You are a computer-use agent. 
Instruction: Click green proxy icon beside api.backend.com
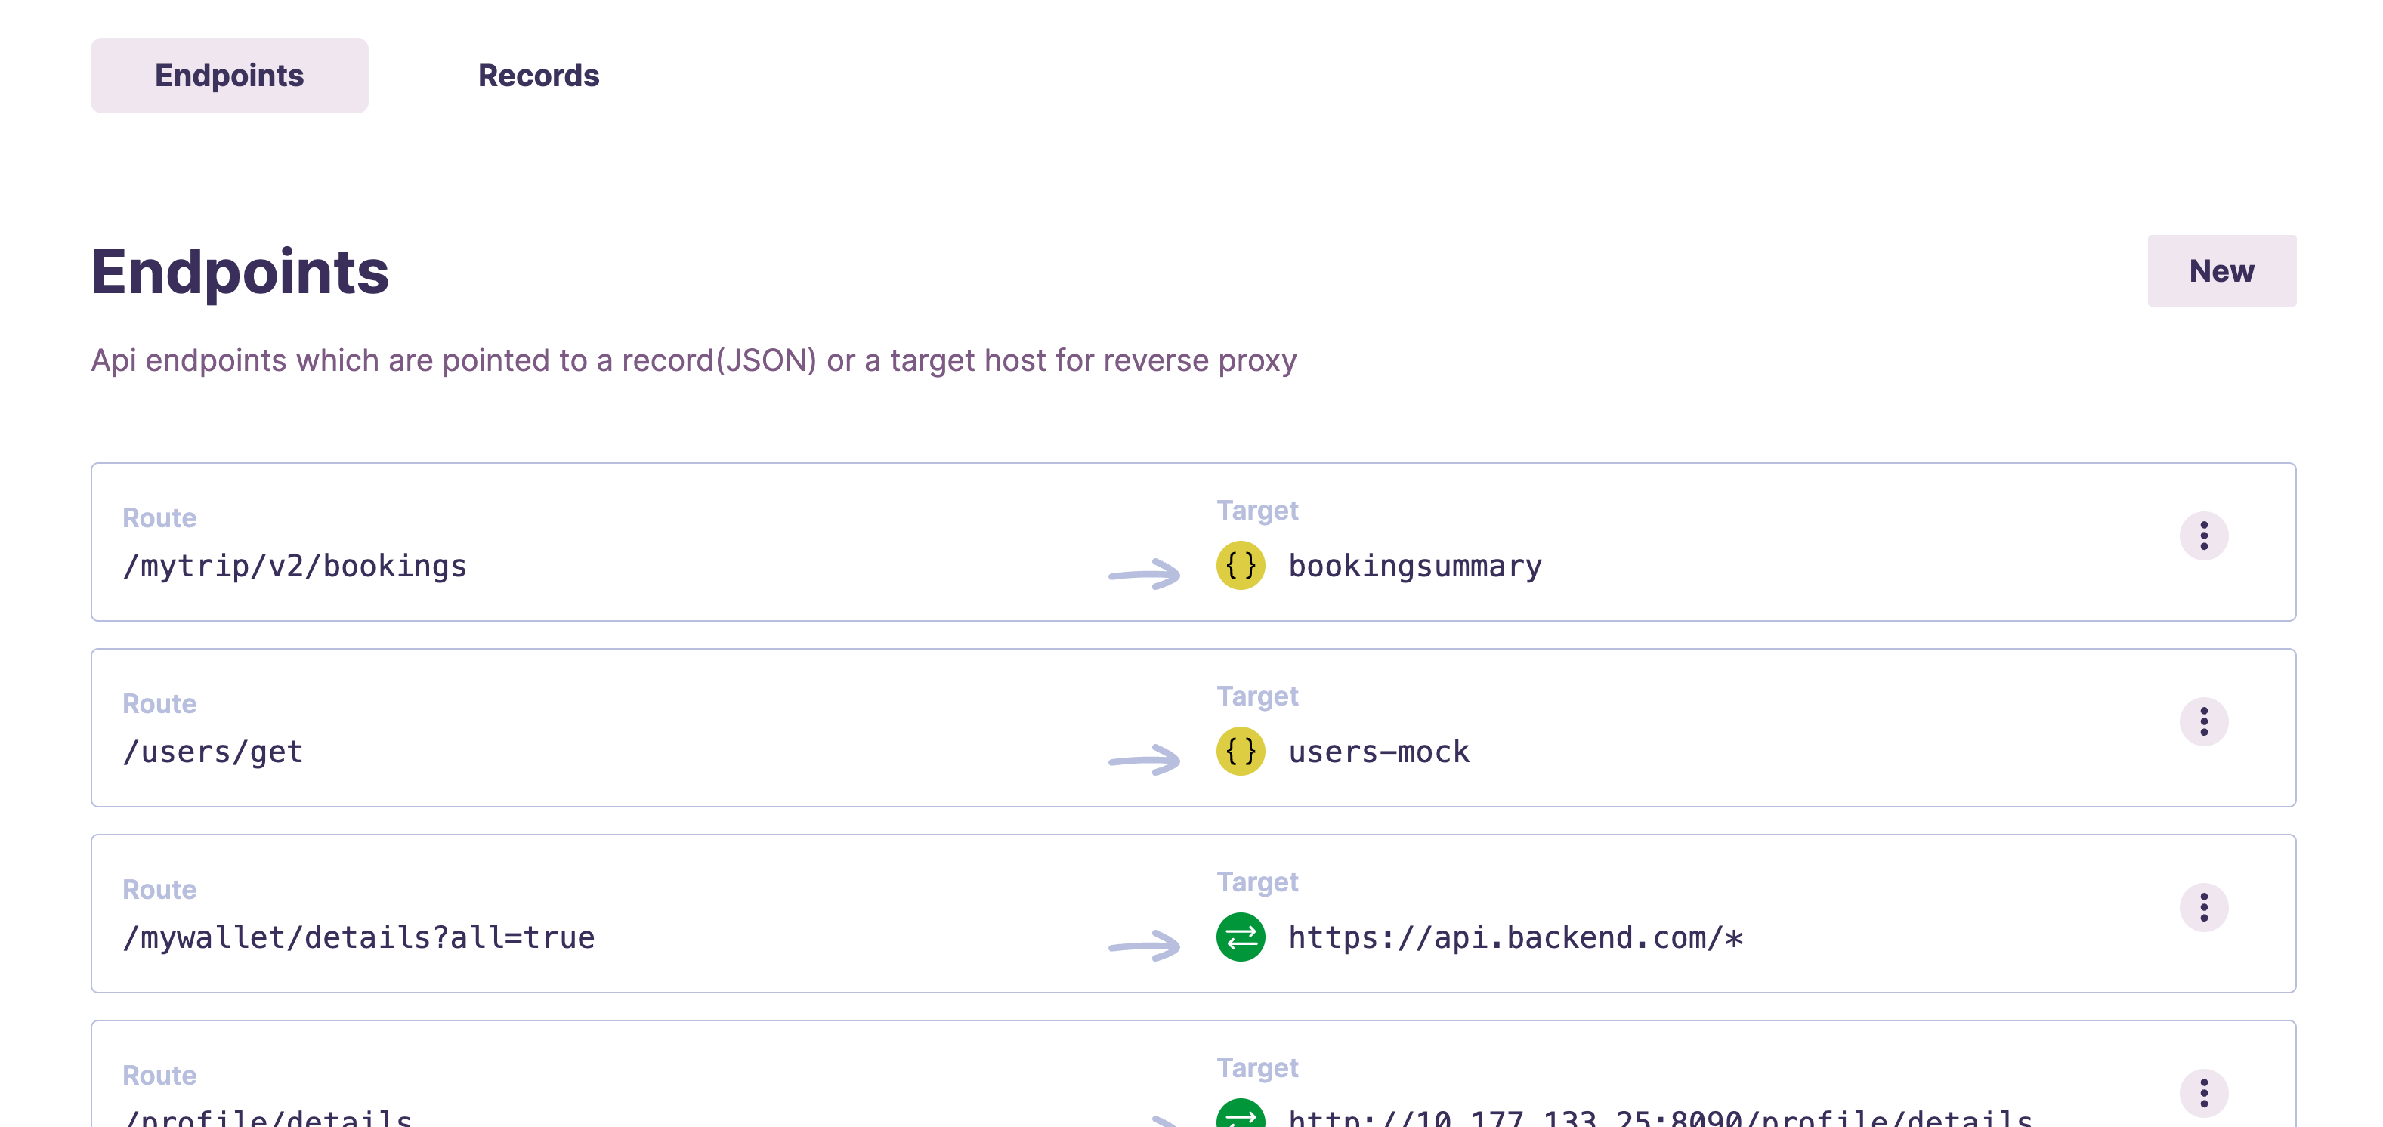click(x=1240, y=937)
